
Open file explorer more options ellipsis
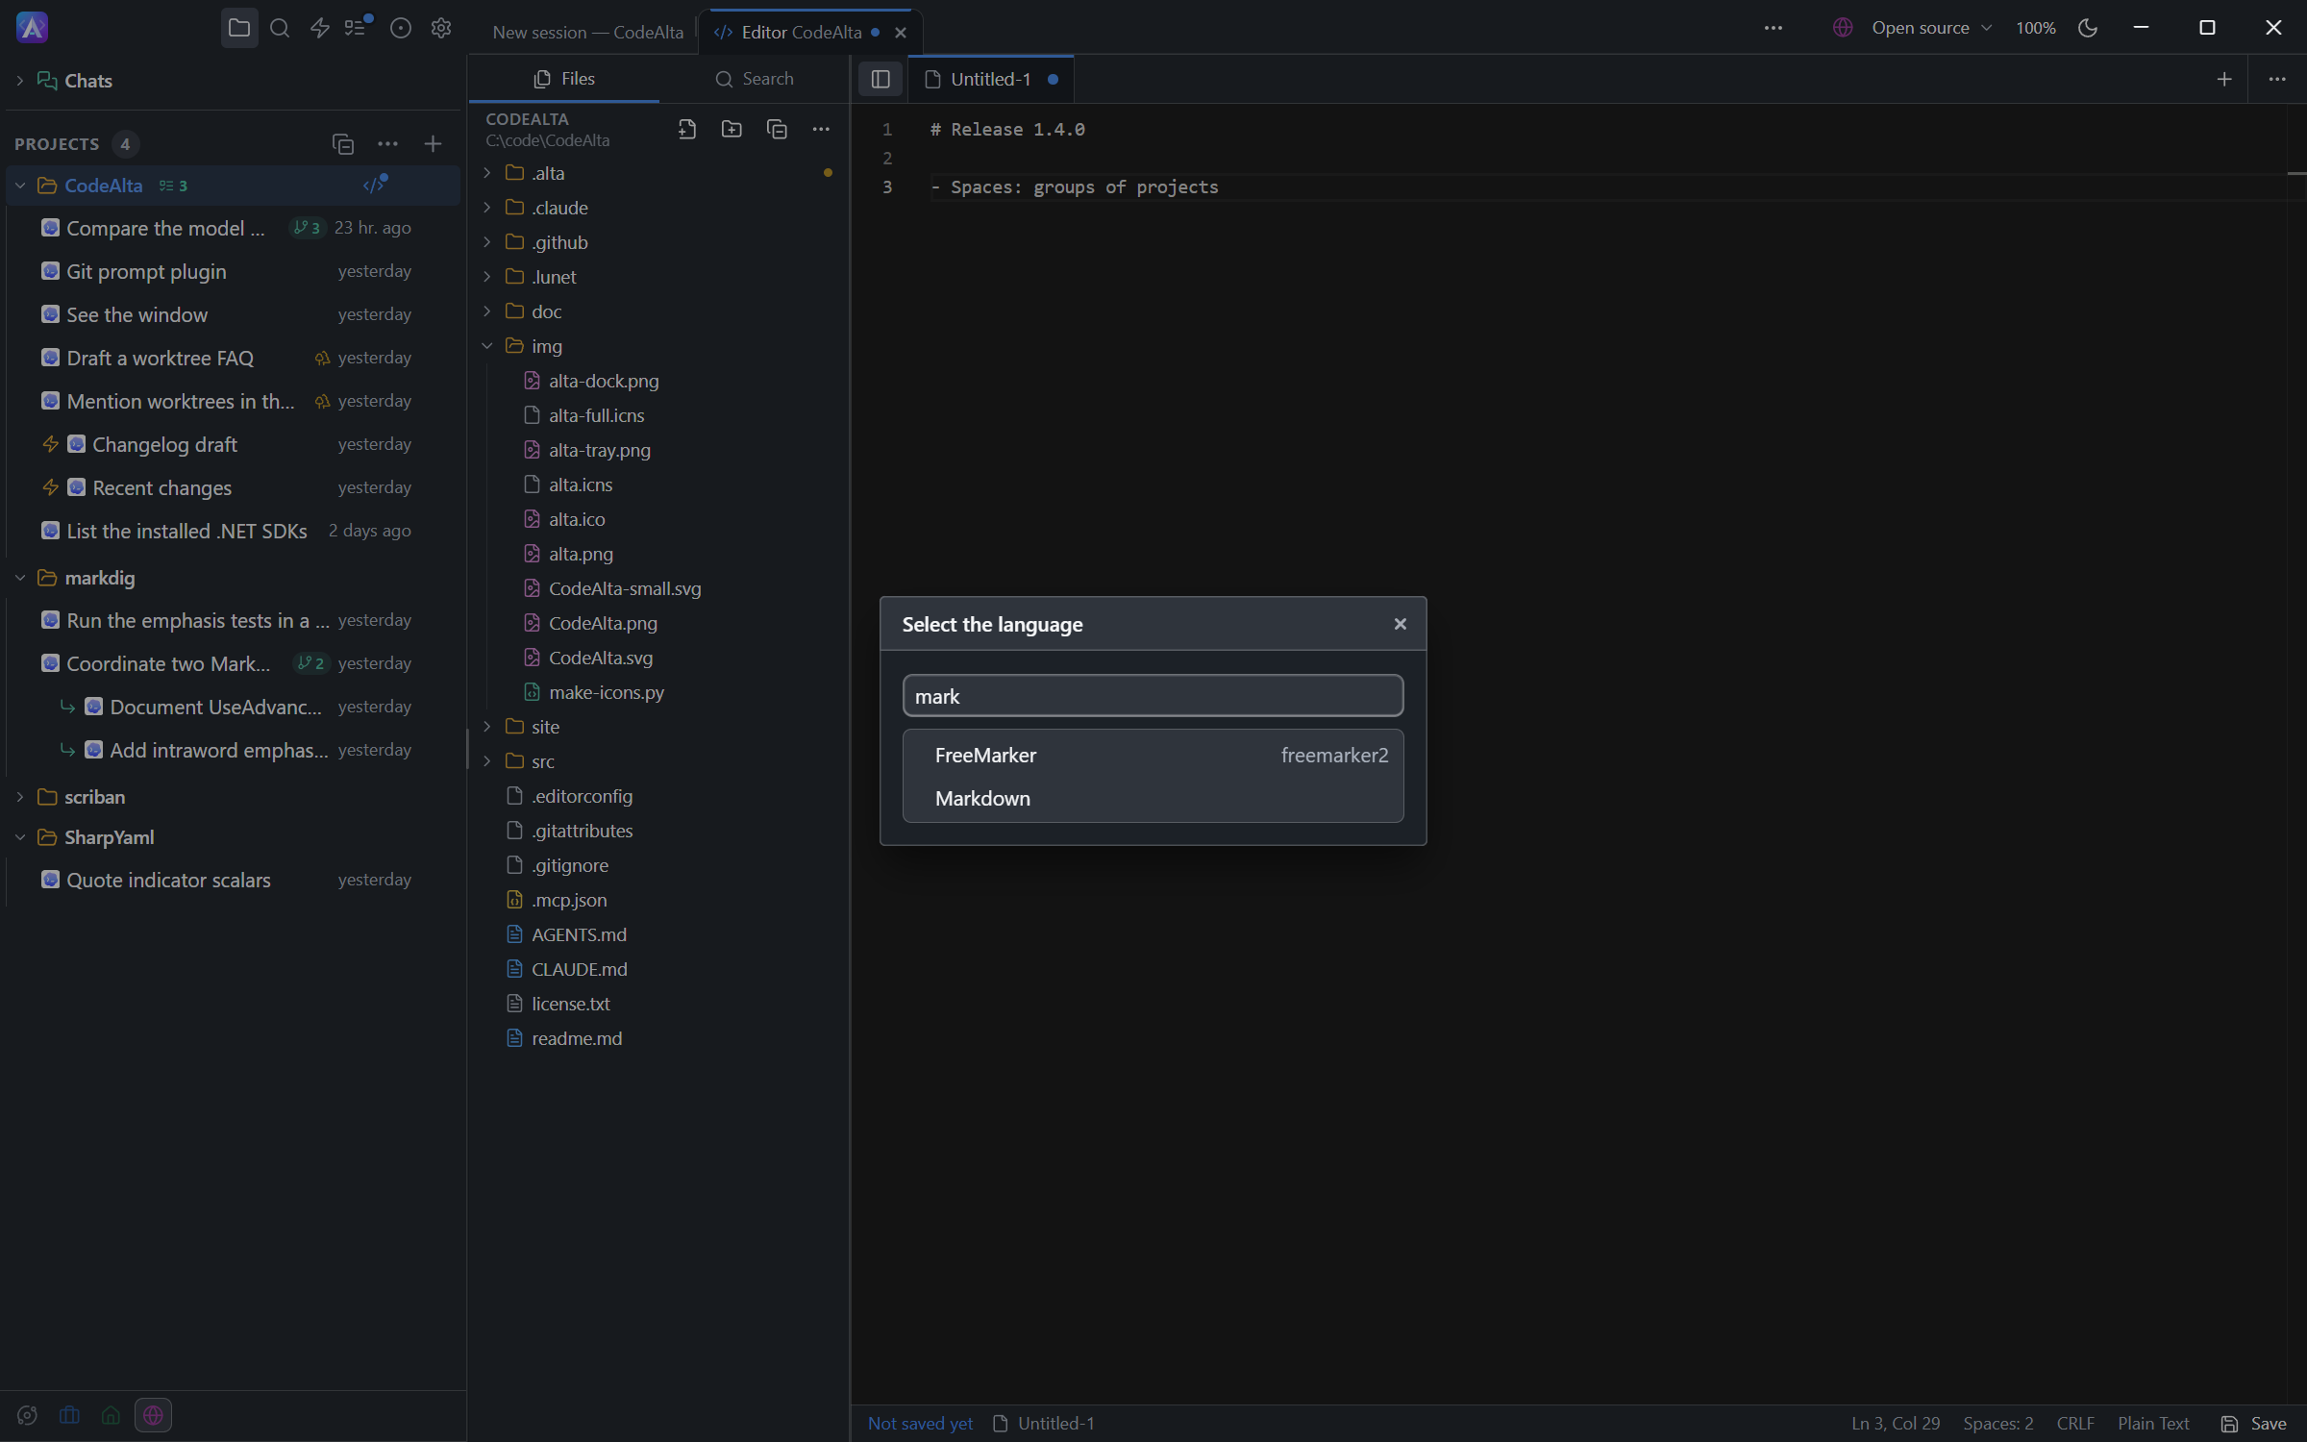coord(821,129)
